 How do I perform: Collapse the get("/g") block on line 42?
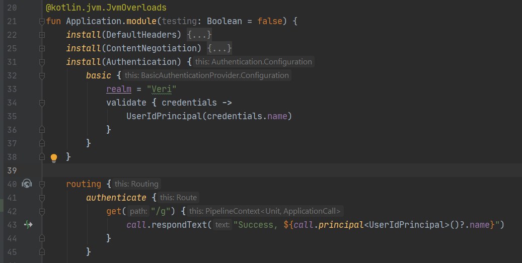(x=42, y=212)
